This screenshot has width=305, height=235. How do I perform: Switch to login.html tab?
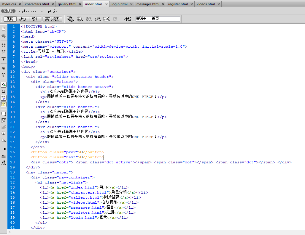click(120, 4)
